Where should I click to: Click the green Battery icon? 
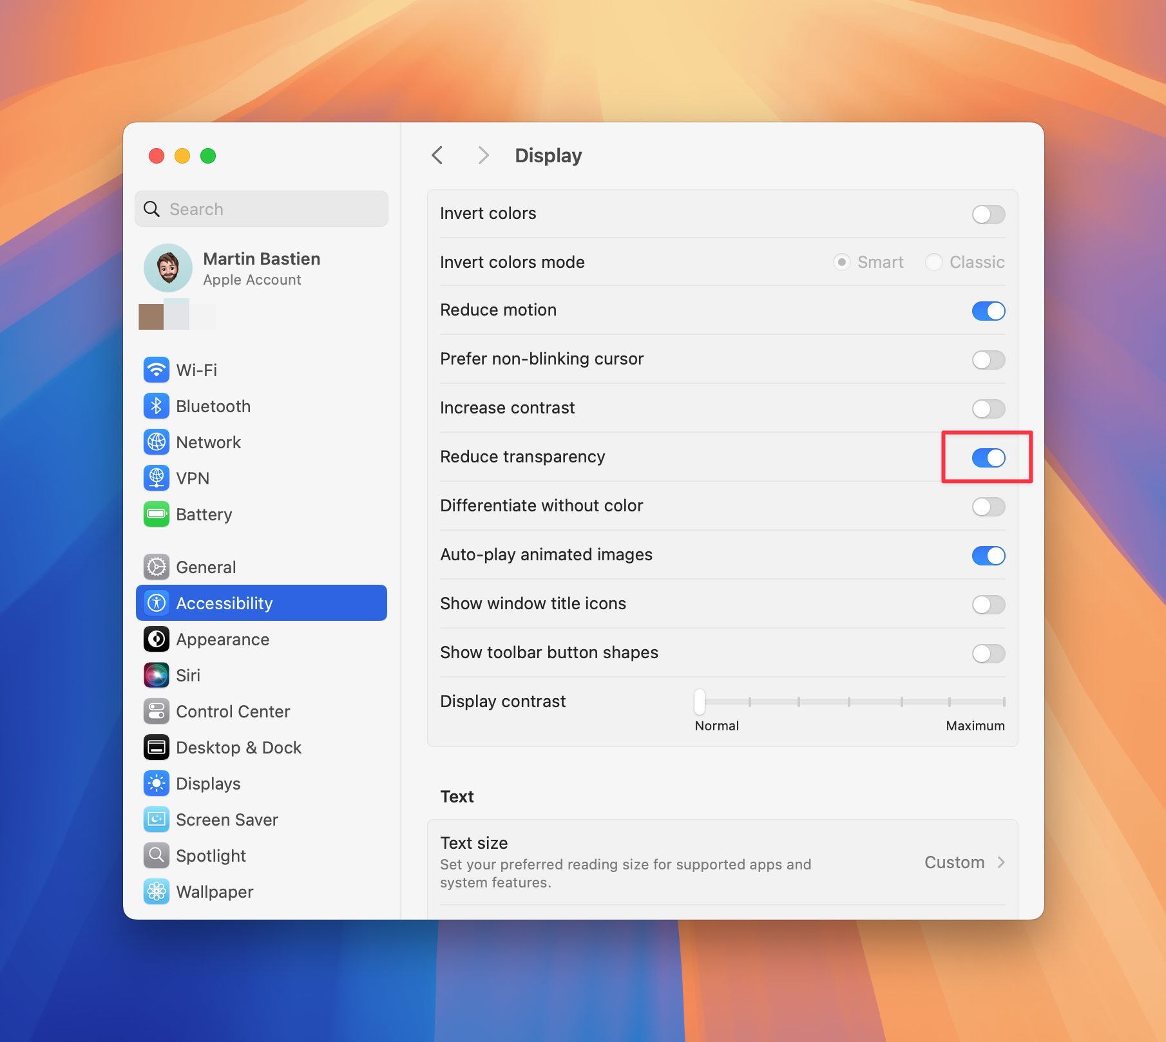[157, 514]
